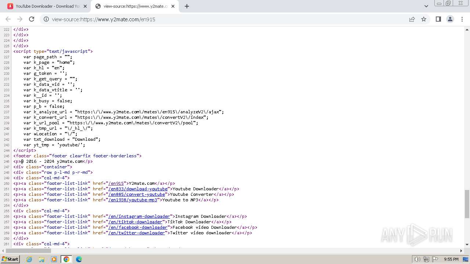Click the row p-l-md p-r-md line
The width and height of the screenshot is (470, 264).
(53, 172)
